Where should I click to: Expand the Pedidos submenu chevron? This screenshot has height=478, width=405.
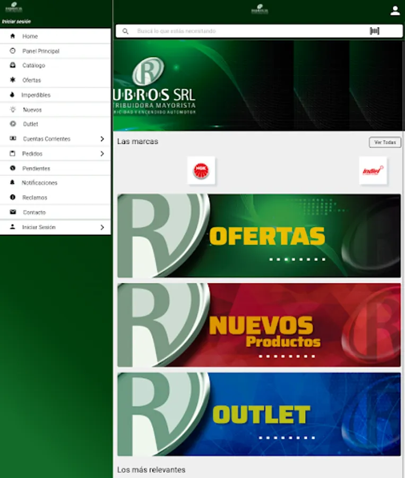coord(102,153)
